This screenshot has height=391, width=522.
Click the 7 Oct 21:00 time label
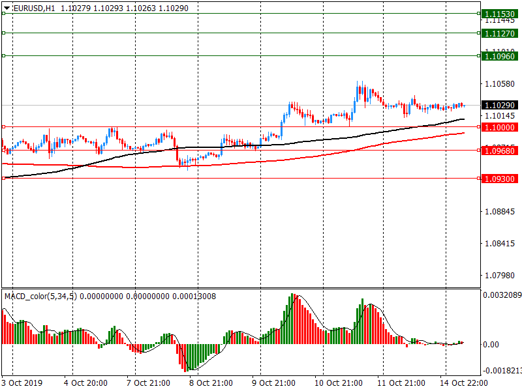click(x=148, y=383)
